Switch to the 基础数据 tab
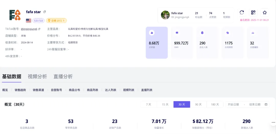This screenshot has width=276, height=134. 11,77
